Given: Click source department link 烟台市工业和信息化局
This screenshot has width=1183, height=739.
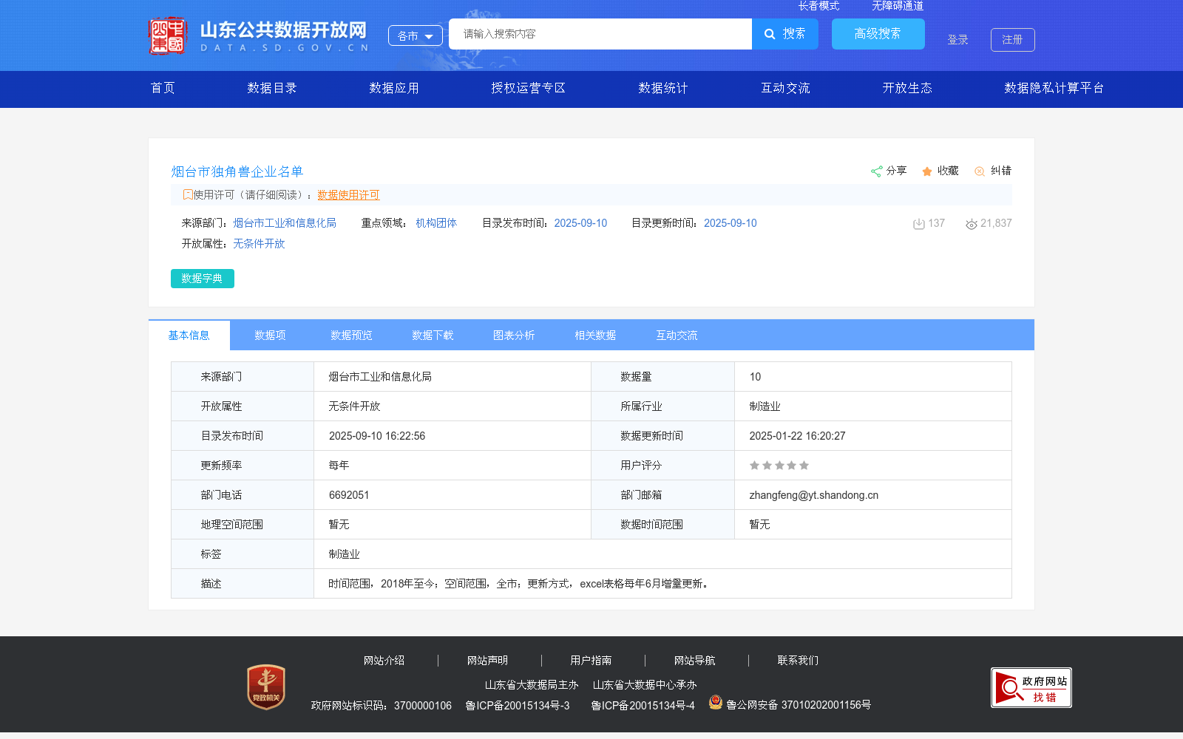Looking at the screenshot, I should coord(285,223).
